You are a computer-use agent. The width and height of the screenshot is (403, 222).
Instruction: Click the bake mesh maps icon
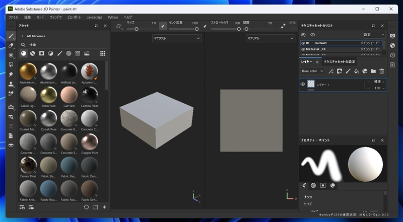click(x=11, y=117)
